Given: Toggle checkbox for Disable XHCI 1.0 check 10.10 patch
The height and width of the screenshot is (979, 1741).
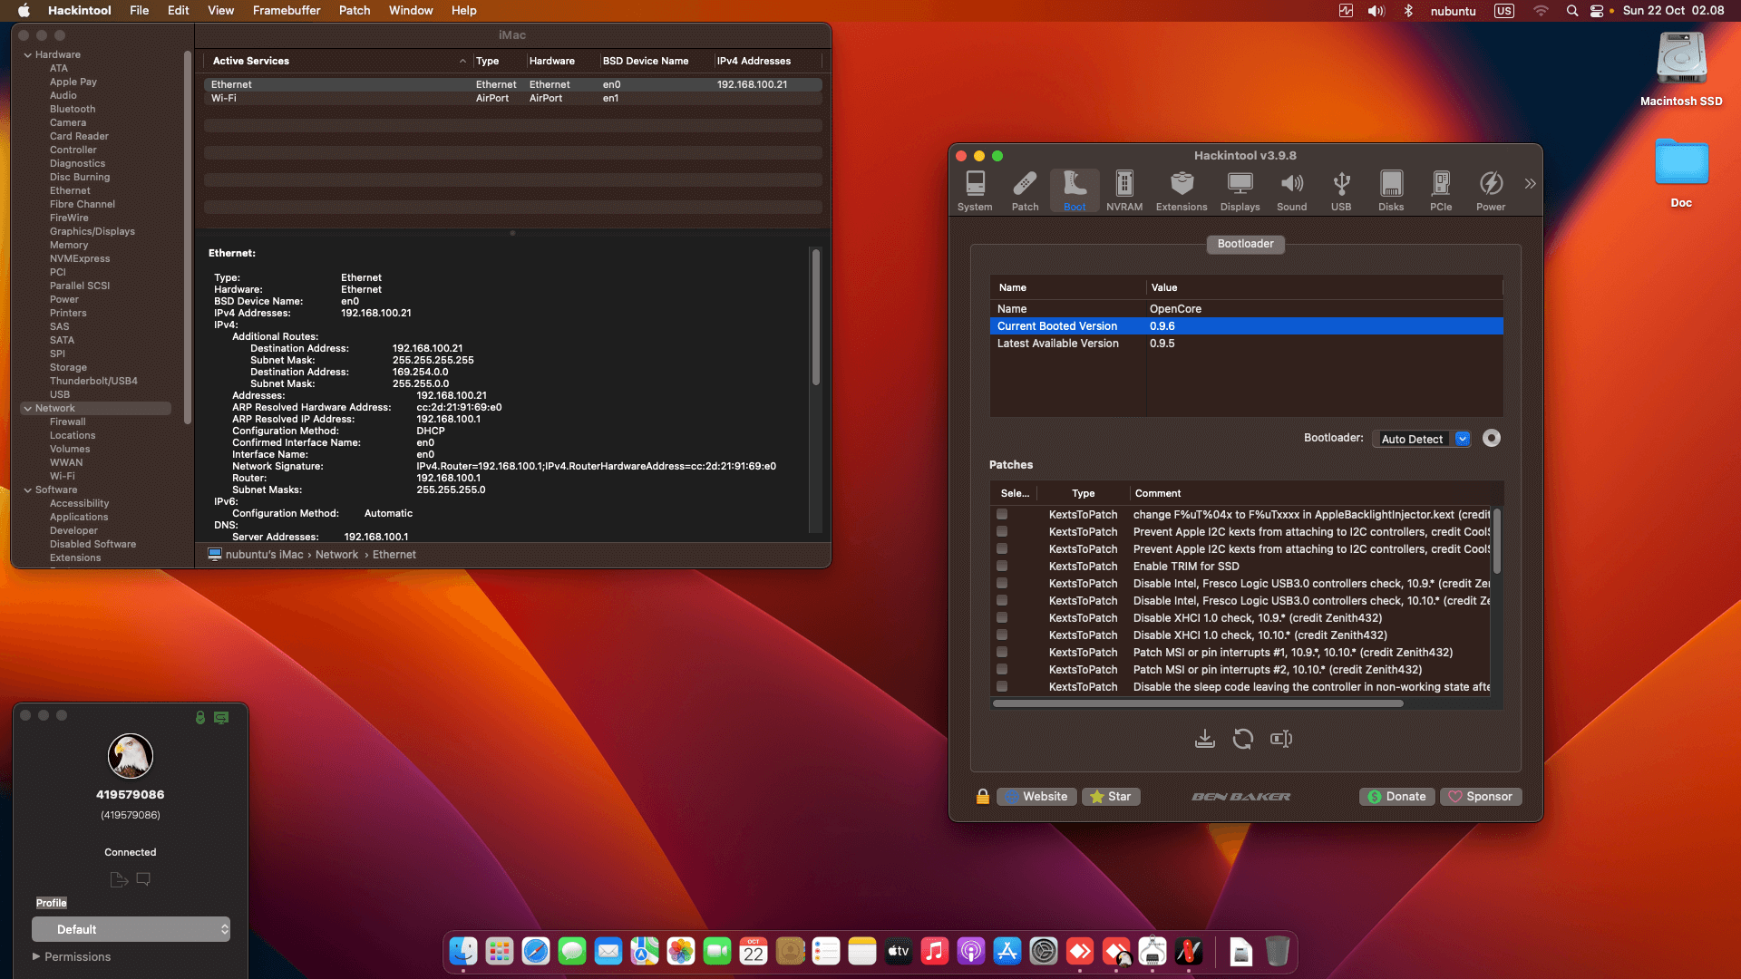Looking at the screenshot, I should (1002, 635).
